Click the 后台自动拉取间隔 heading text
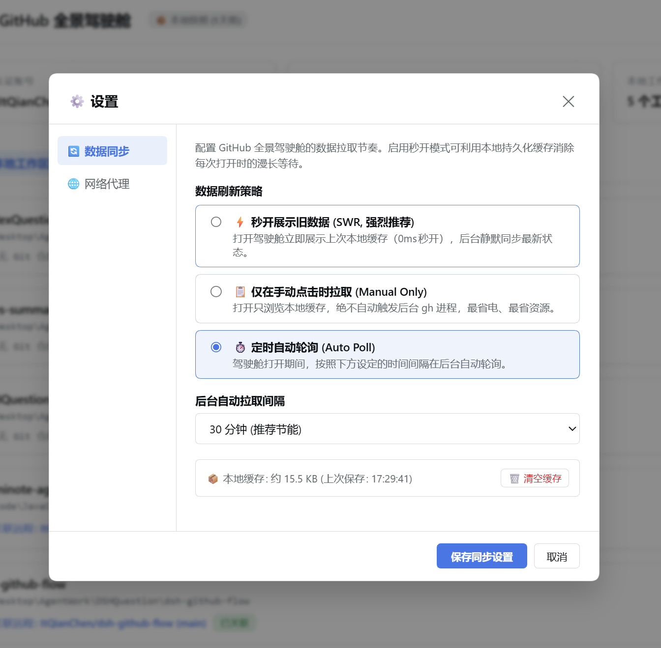Image resolution: width=661 pixels, height=648 pixels. click(240, 401)
